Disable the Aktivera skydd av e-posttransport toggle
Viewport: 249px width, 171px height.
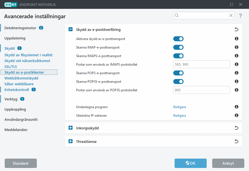point(178,39)
